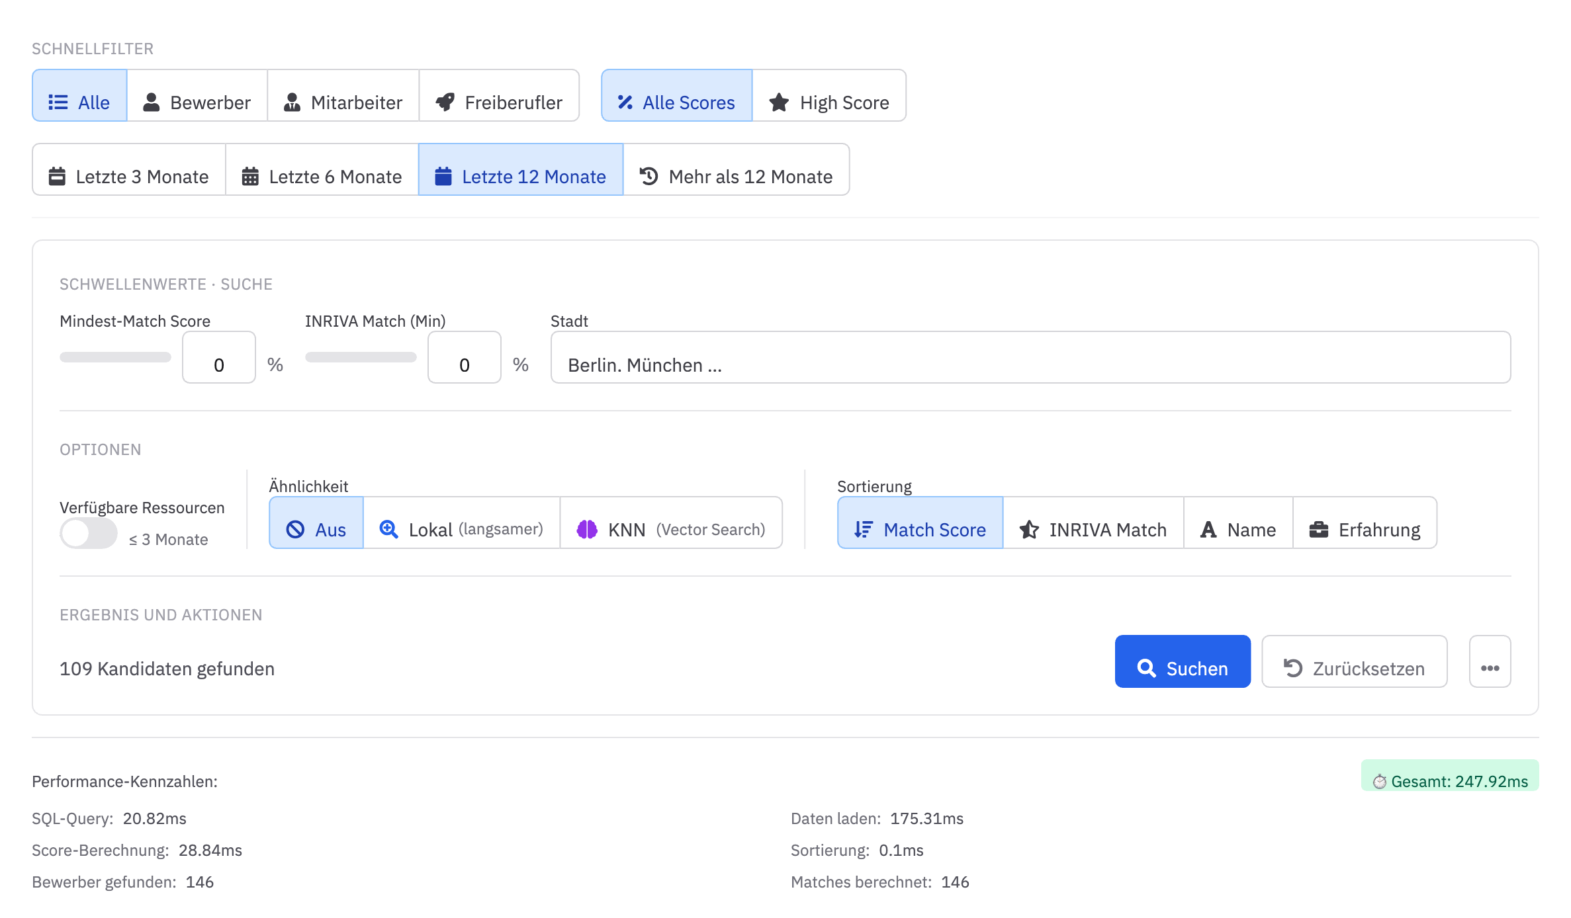The width and height of the screenshot is (1571, 918).
Task: Click the brain icon for KNN search
Action: coord(586,529)
